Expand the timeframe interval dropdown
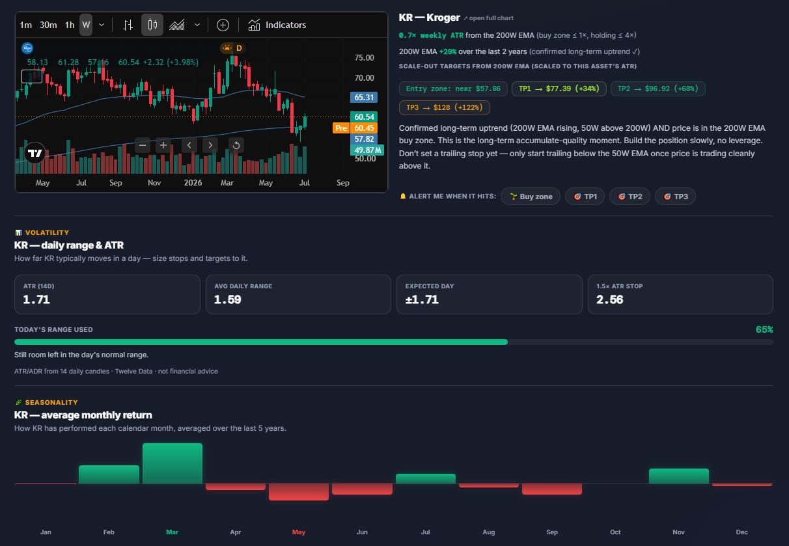This screenshot has height=546, width=789. click(x=101, y=25)
